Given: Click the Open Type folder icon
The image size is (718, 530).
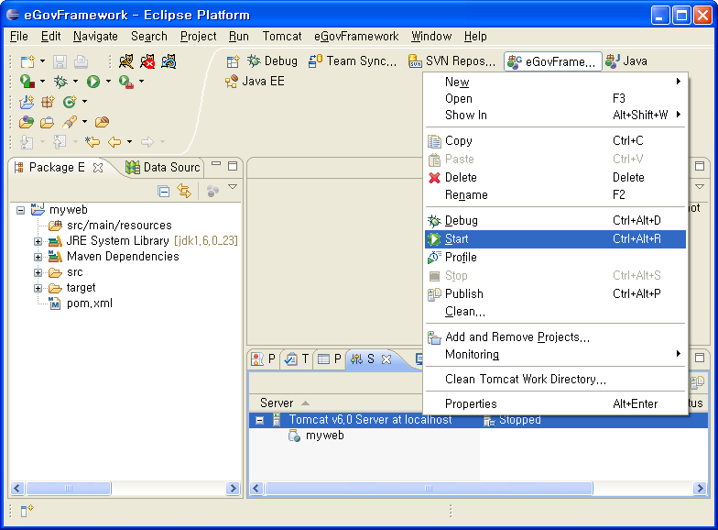Looking at the screenshot, I should coord(27,122).
